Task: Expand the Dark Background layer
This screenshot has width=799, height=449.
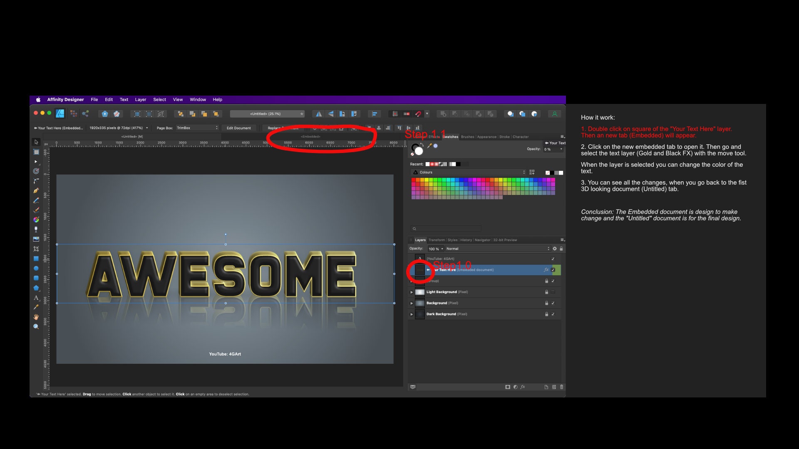Action: click(411, 314)
